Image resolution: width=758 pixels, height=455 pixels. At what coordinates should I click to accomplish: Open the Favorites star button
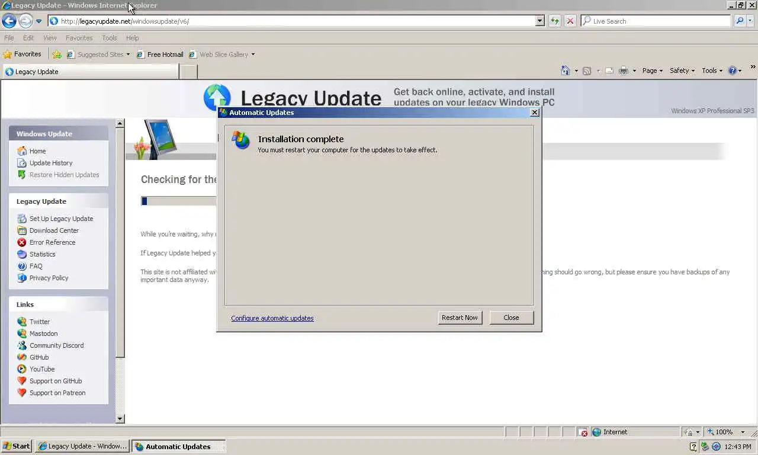tap(22, 54)
